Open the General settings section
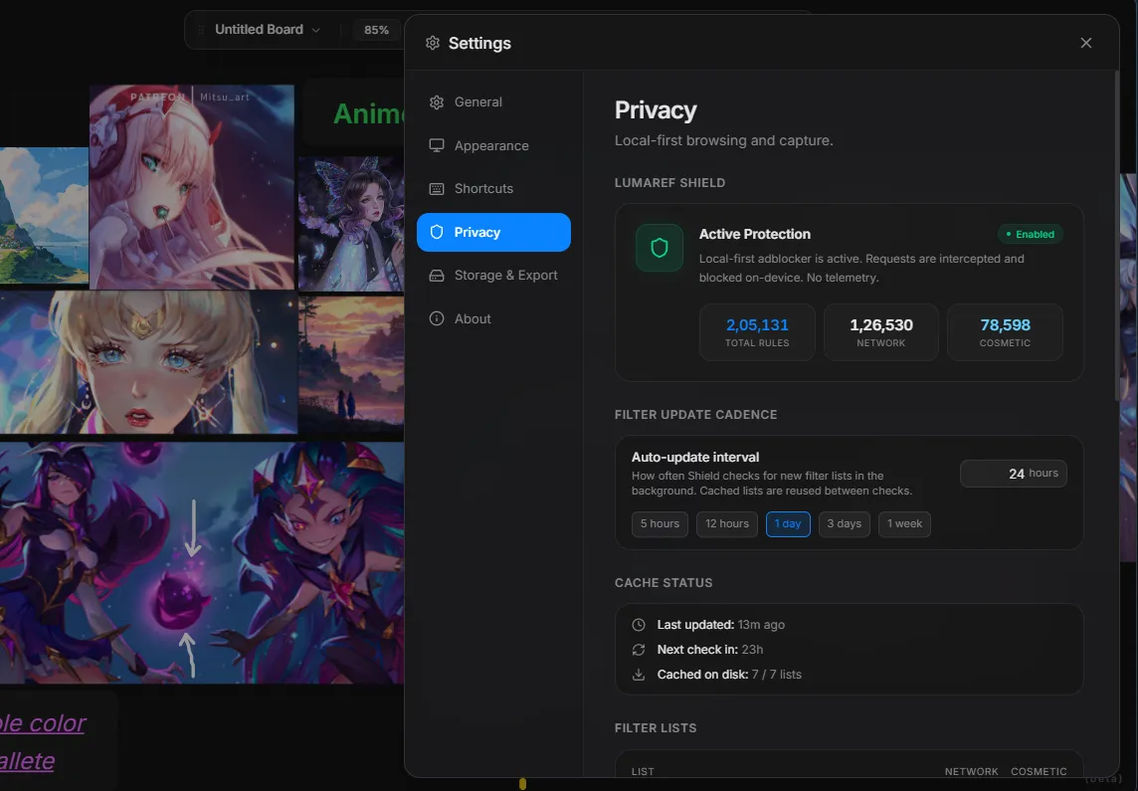This screenshot has width=1138, height=791. pos(493,102)
